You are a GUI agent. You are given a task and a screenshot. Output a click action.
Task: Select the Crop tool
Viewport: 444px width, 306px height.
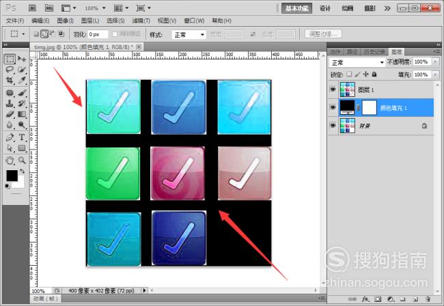[10, 81]
